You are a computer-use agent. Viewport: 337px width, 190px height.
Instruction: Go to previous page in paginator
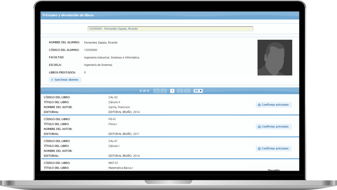[164, 91]
